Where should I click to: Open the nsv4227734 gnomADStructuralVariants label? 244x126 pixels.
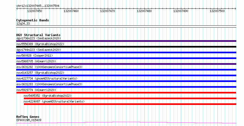pyautogui.click(x=47, y=78)
